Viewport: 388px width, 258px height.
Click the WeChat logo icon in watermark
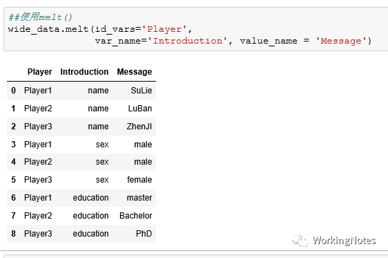(x=300, y=241)
